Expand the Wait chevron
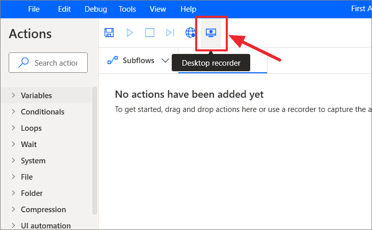 13,144
